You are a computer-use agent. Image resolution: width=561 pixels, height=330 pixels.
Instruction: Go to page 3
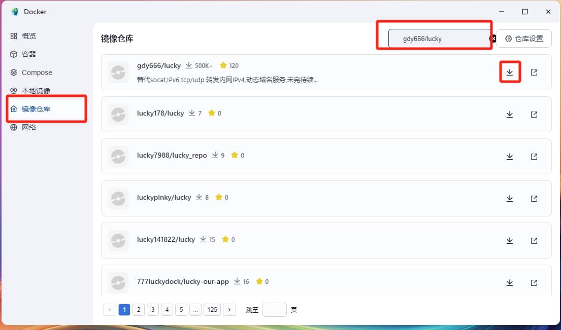153,310
